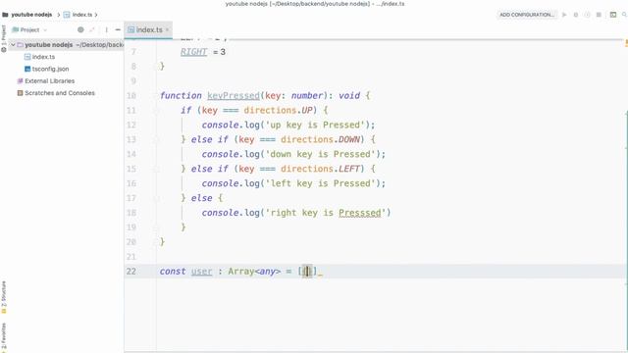Image resolution: width=628 pixels, height=353 pixels.
Task: Select the index.ts editor tab
Action: [x=148, y=29]
